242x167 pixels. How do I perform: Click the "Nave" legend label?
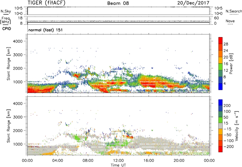click(x=230, y=21)
